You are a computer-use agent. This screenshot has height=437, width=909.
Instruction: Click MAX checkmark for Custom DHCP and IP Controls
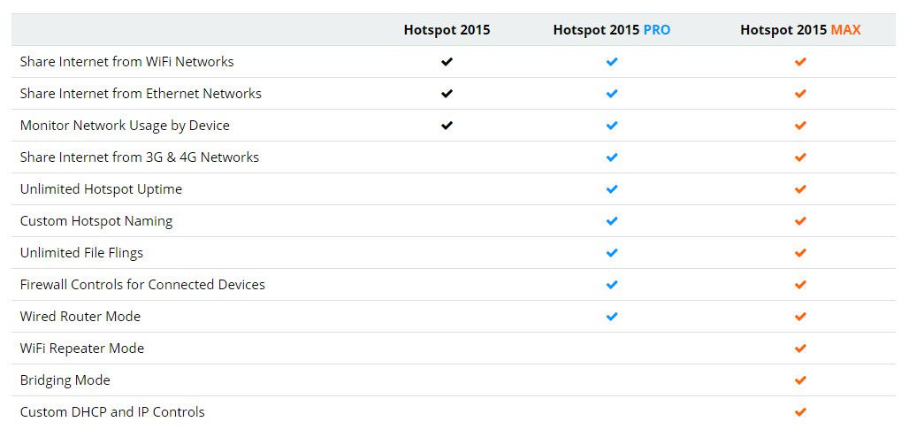[800, 412]
